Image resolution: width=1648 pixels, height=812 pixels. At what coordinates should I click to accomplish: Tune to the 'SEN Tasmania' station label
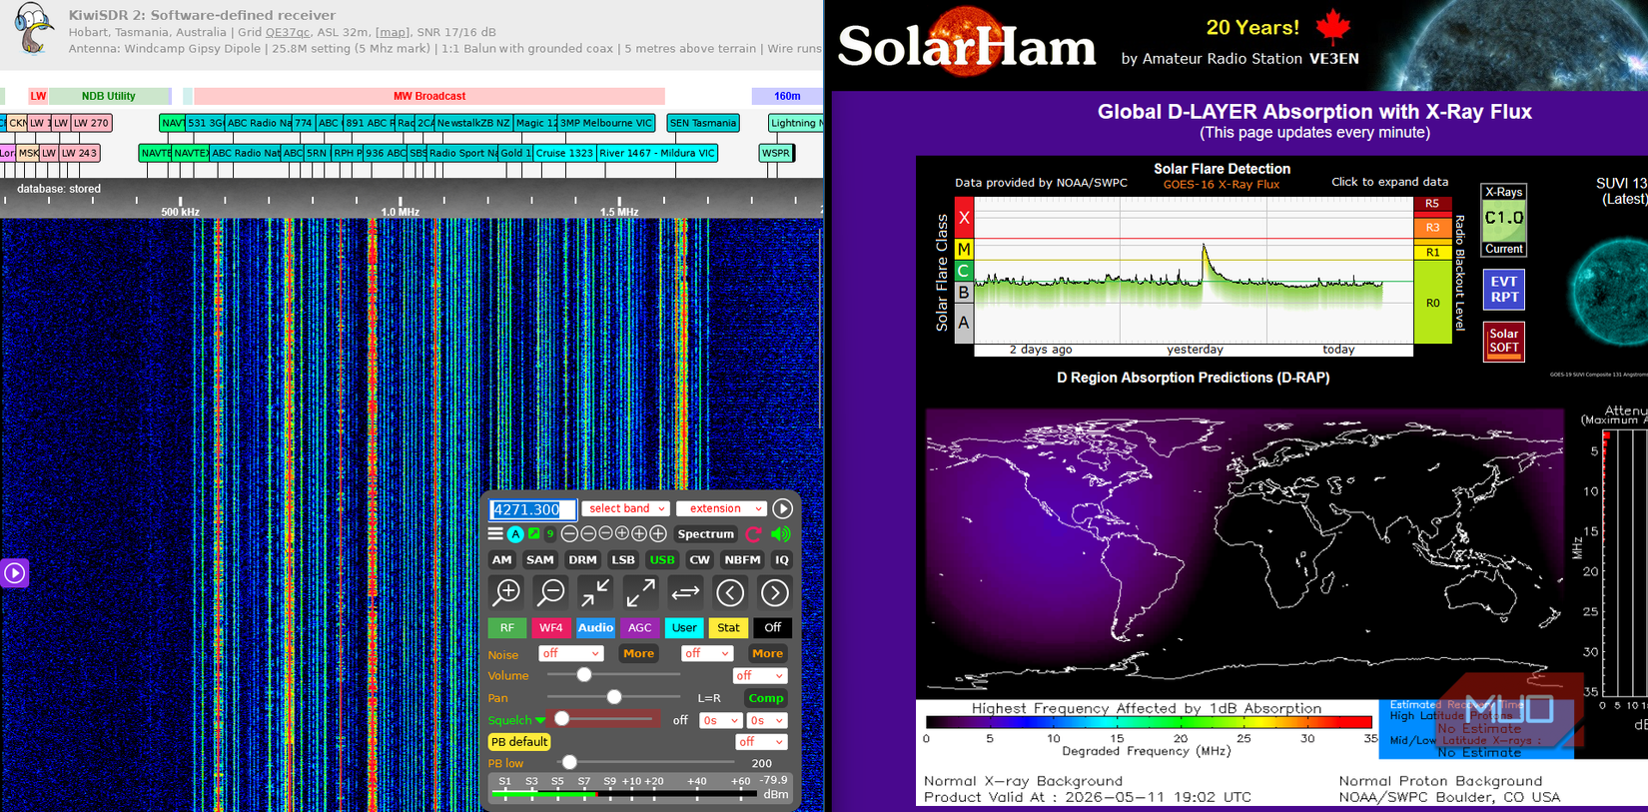(x=703, y=123)
